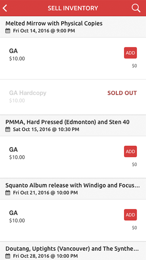Open Squanto Album release with Windigo event
146x260 pixels.
coord(73,189)
